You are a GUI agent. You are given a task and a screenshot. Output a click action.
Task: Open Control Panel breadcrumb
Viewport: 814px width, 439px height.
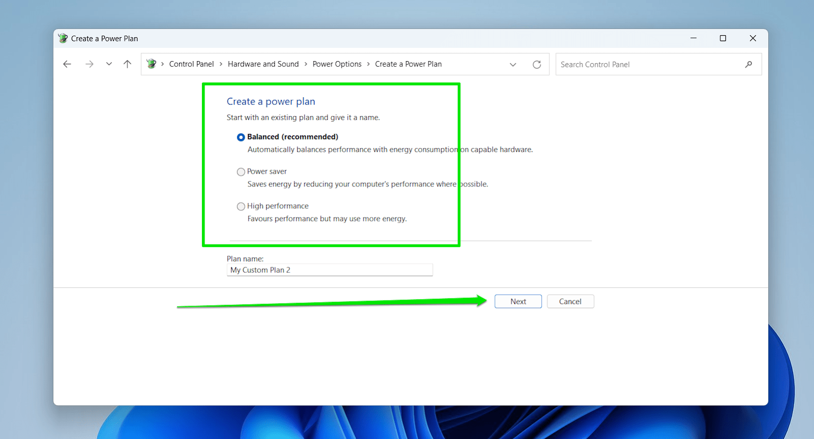click(191, 64)
